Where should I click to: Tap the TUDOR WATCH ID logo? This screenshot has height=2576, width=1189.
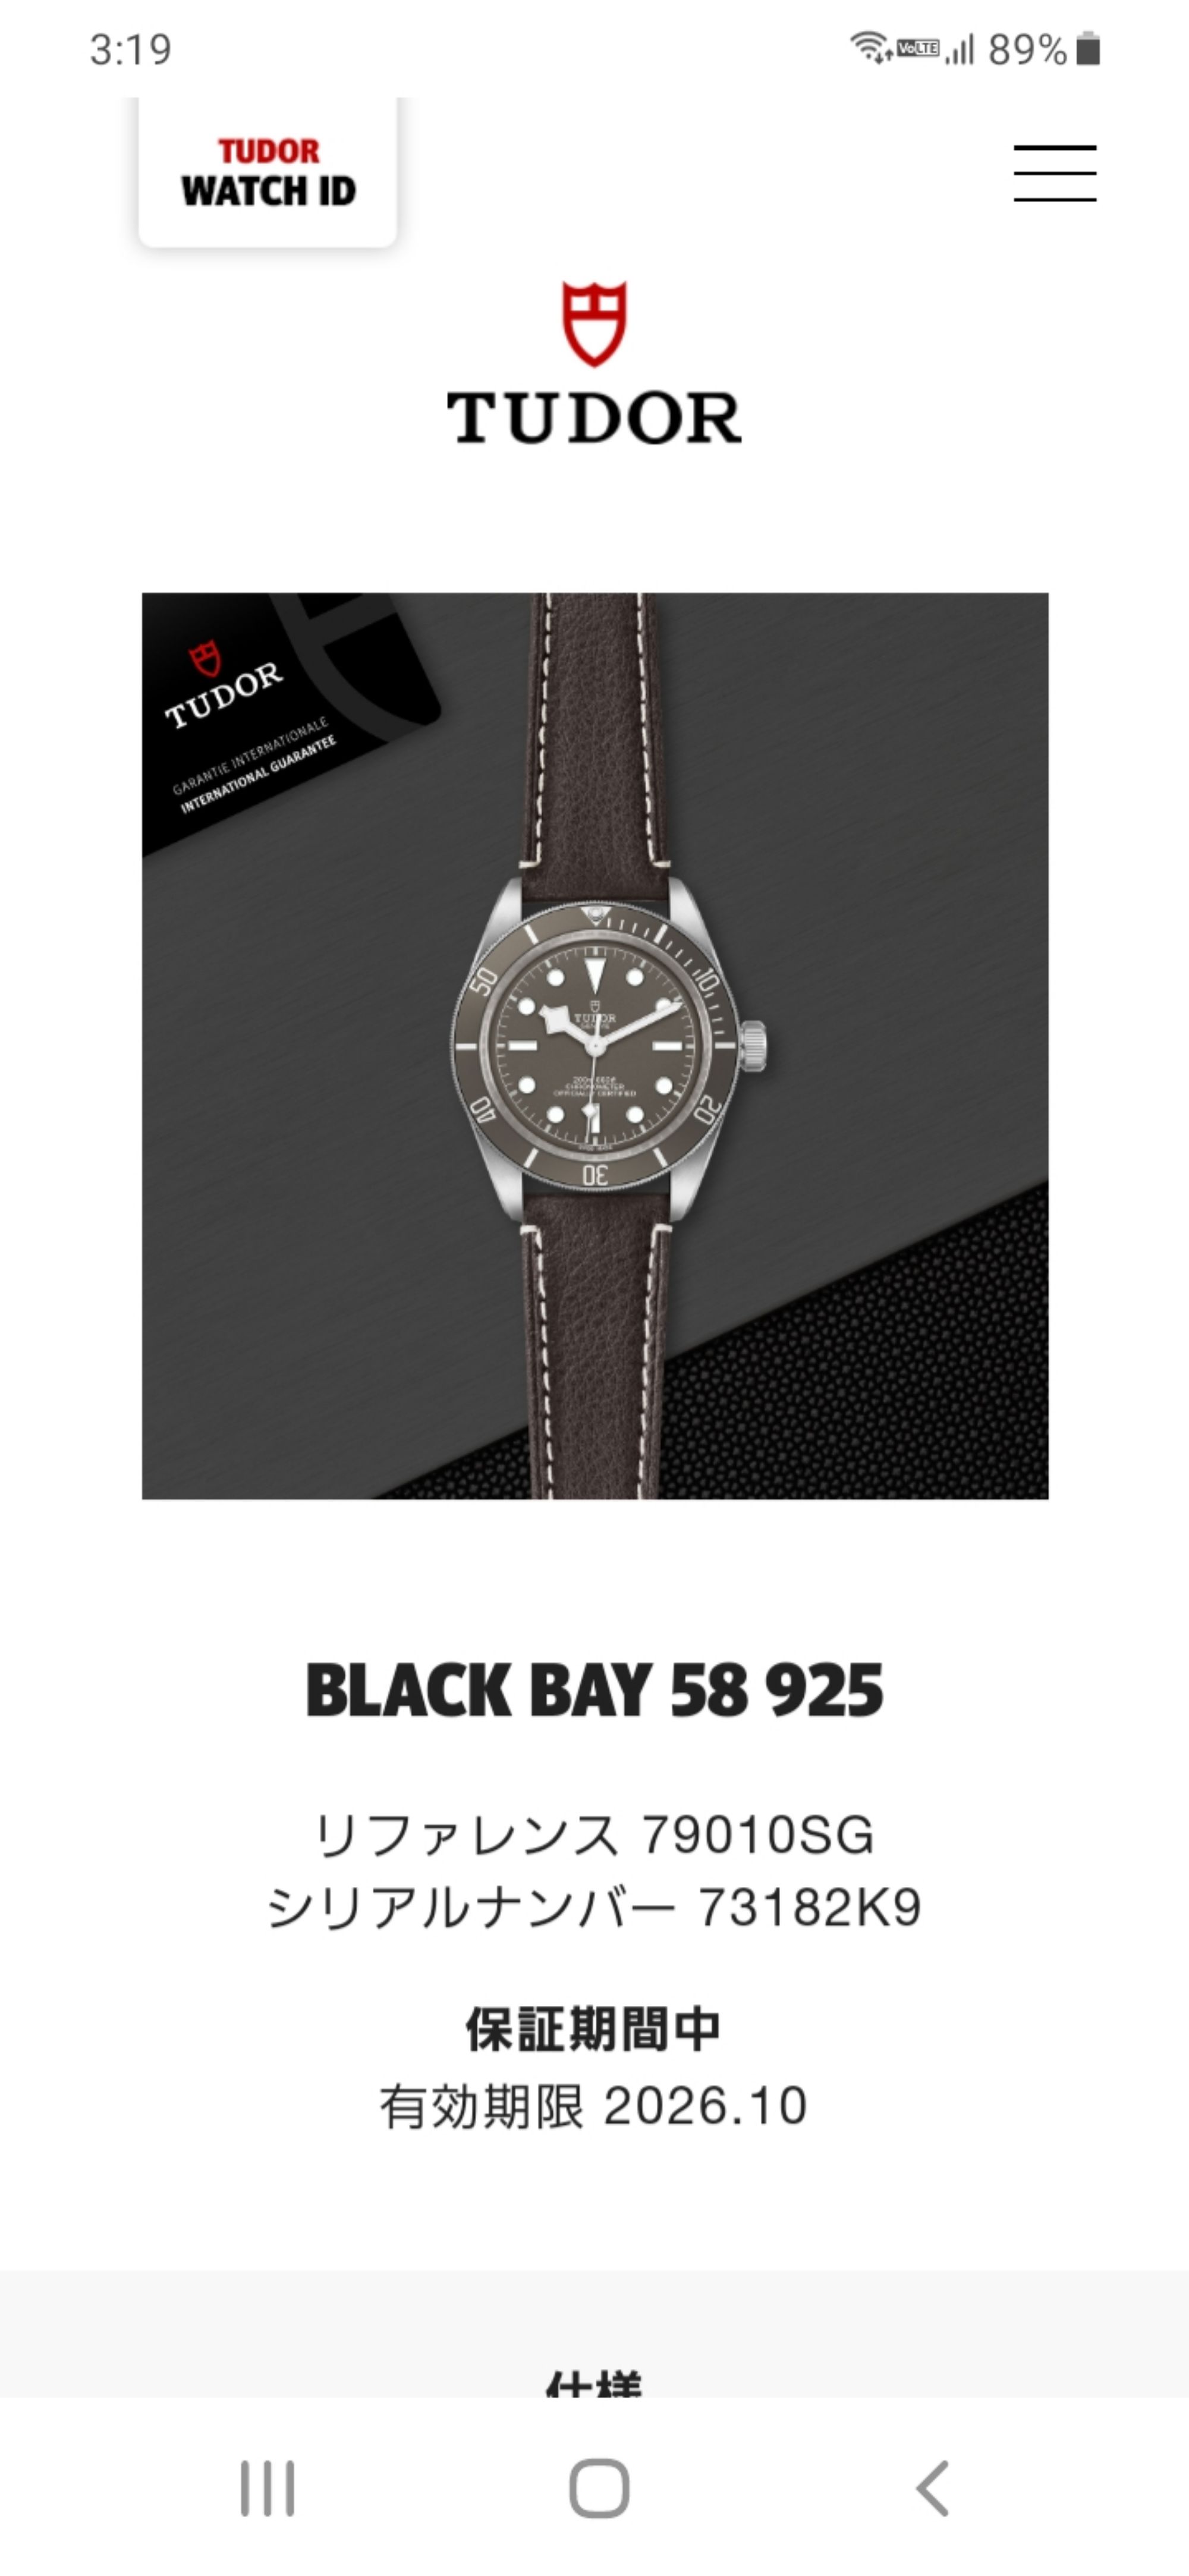(268, 172)
